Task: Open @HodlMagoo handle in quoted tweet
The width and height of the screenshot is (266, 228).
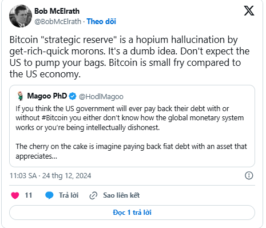Action: pyautogui.click(x=101, y=96)
